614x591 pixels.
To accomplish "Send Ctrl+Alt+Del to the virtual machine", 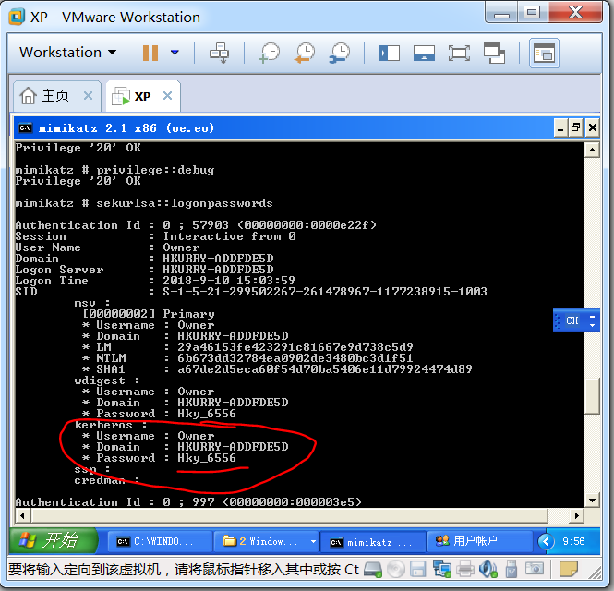I will [220, 53].
